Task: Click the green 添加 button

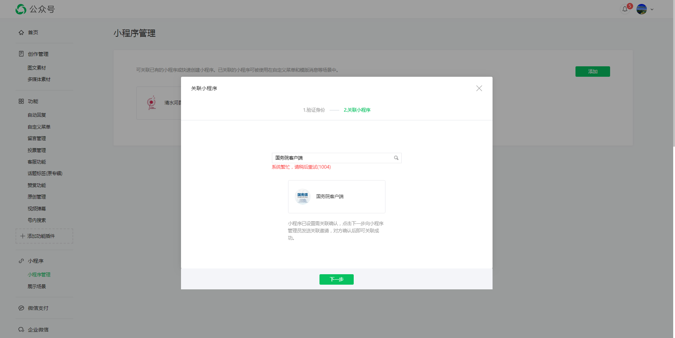Action: tap(593, 71)
